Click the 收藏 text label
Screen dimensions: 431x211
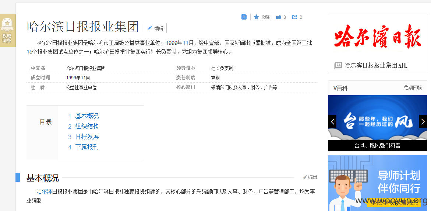click(x=265, y=17)
